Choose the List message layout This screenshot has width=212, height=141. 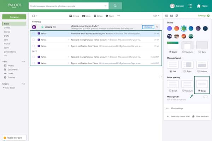[x=171, y=71]
